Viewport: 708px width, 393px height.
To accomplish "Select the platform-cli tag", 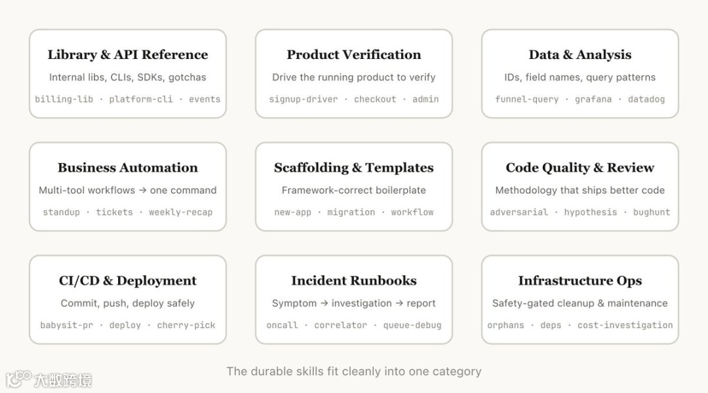I will click(x=141, y=100).
